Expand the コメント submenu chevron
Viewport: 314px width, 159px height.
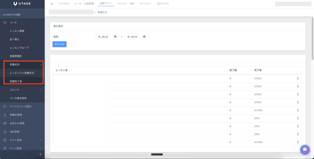41,90
